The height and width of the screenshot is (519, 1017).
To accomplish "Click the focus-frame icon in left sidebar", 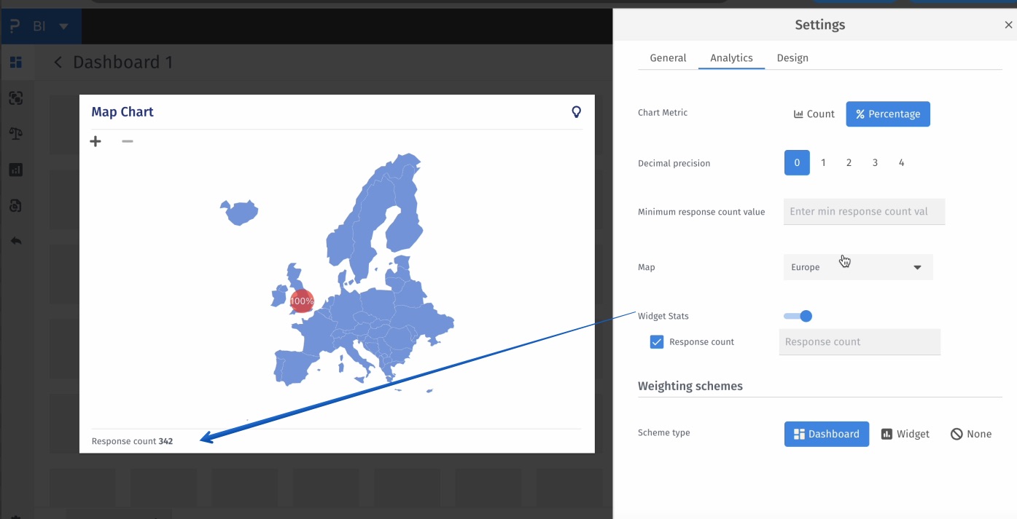I will 16,98.
